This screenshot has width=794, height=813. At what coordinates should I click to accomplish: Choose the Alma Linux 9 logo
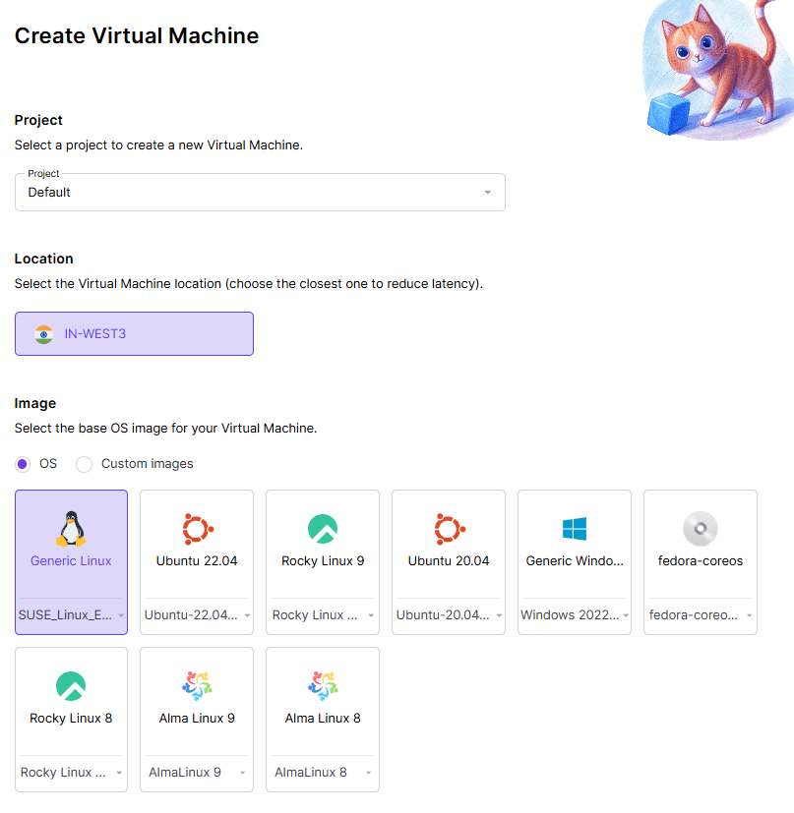197,686
